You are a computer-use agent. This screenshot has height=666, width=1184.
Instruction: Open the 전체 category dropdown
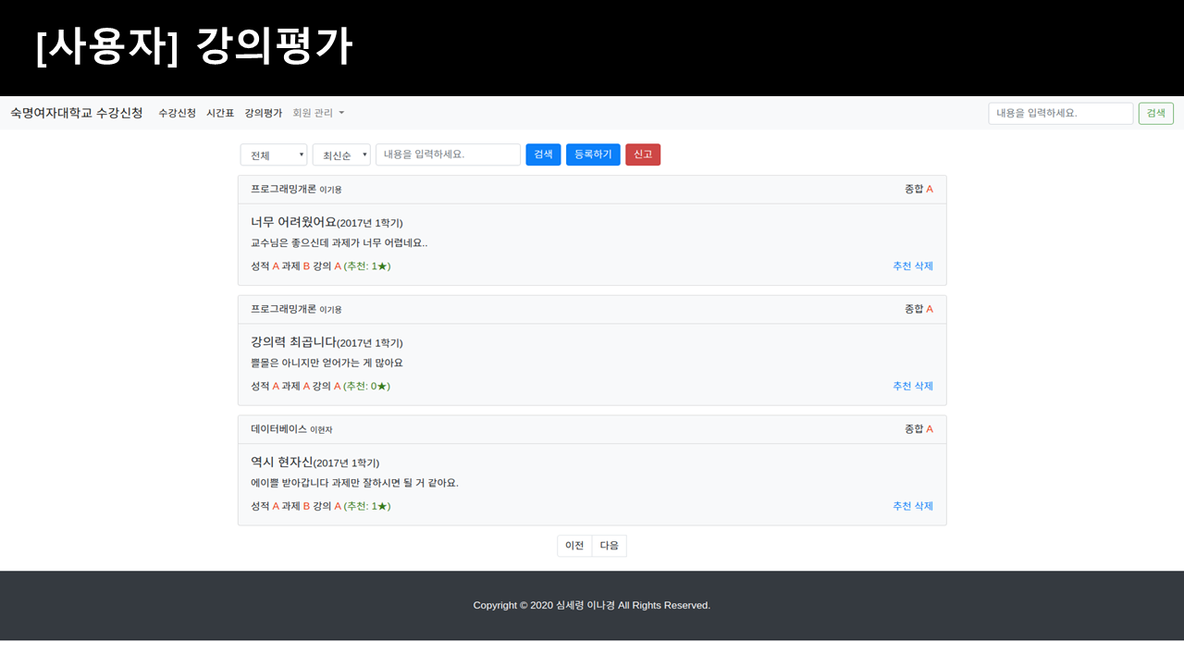[273, 154]
